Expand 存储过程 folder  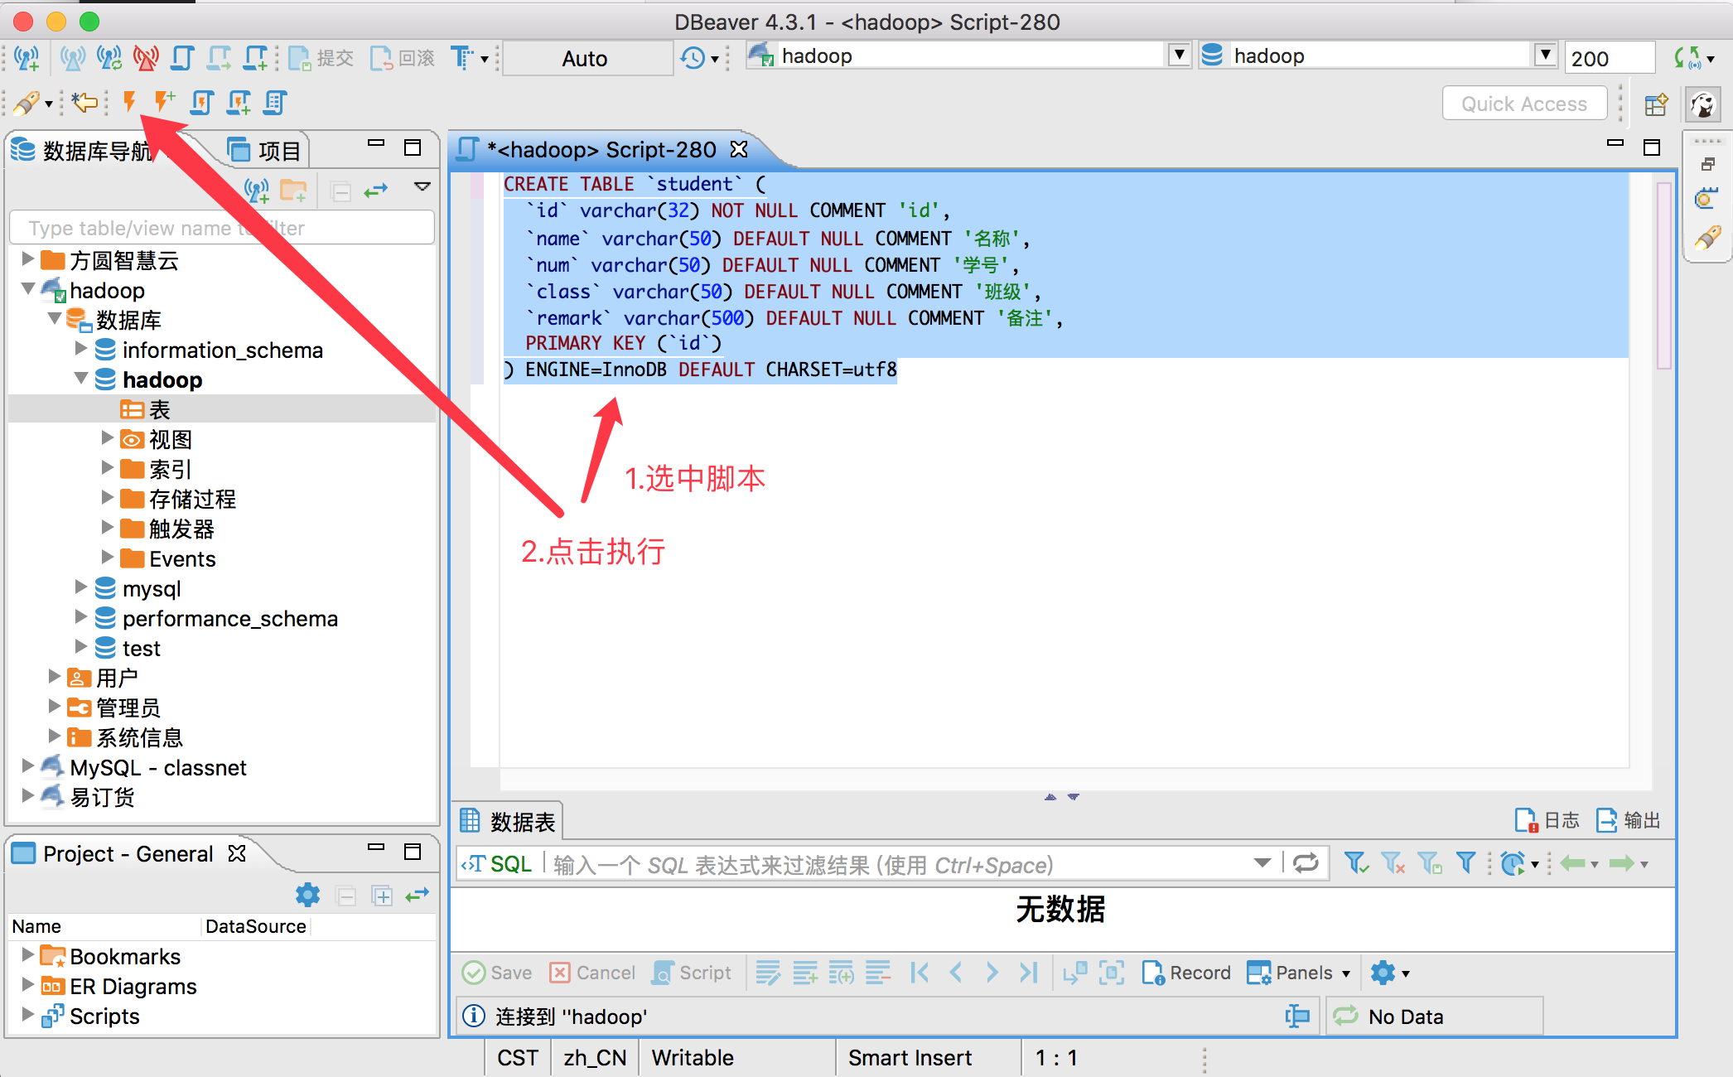tap(108, 498)
